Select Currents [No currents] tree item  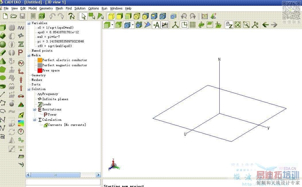point(67,125)
